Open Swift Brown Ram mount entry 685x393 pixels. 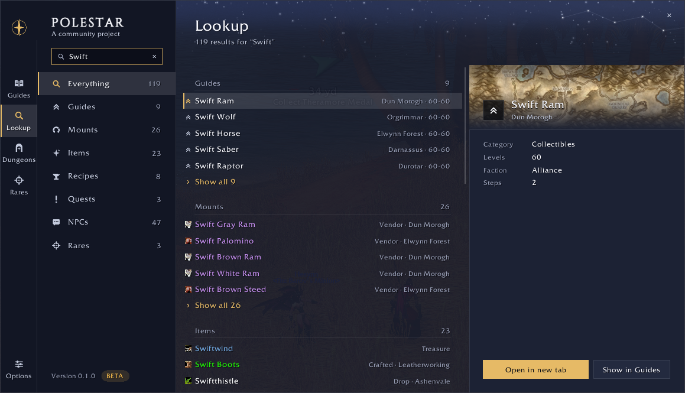coord(322,257)
